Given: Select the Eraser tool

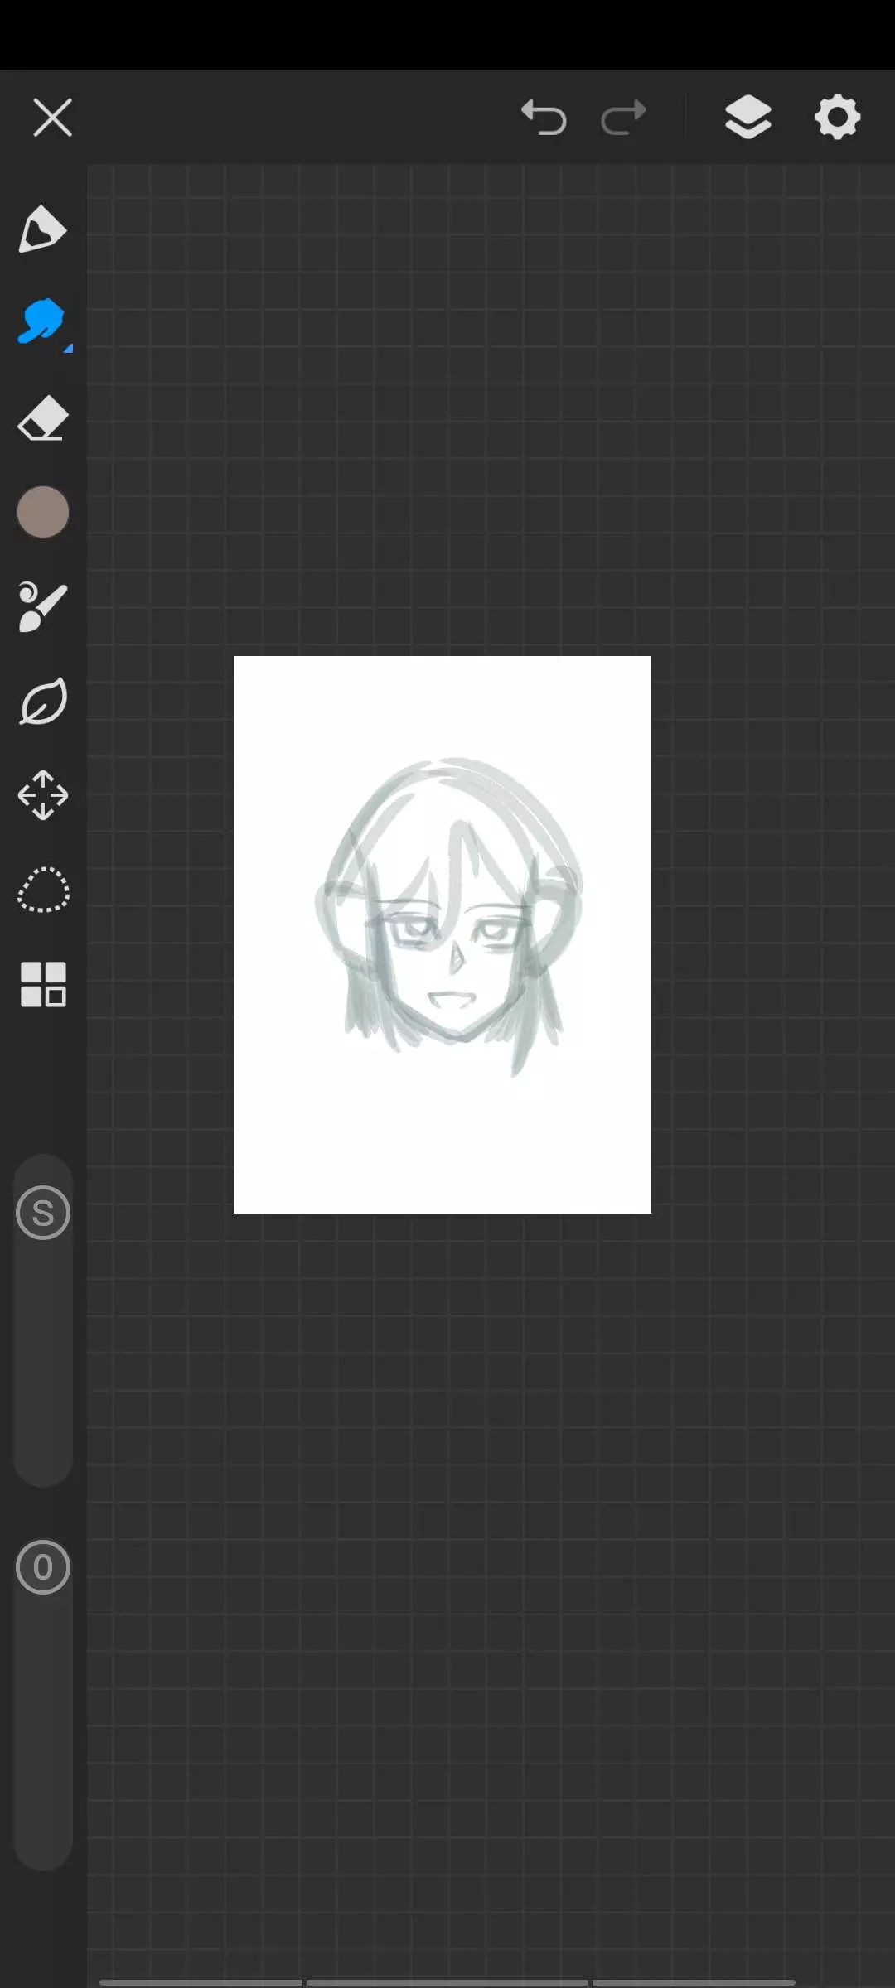Looking at the screenshot, I should tap(42, 418).
